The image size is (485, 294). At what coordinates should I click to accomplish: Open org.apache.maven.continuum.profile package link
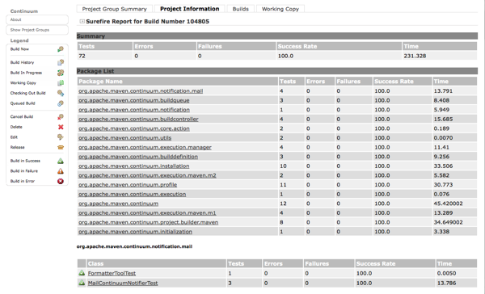coord(128,185)
